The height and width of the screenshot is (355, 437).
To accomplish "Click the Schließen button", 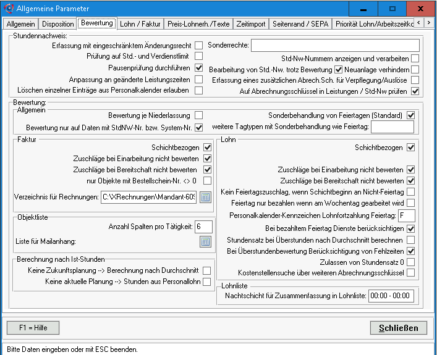I will tap(398, 328).
